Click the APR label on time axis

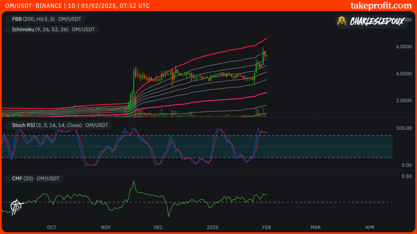click(x=370, y=227)
